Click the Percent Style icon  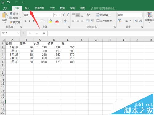click(x=126, y=21)
